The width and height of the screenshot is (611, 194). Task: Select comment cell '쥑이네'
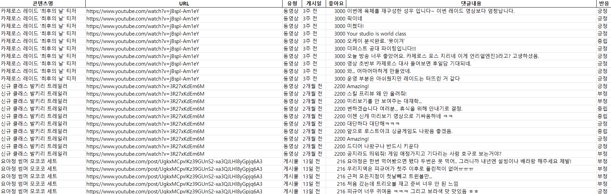[354, 18]
